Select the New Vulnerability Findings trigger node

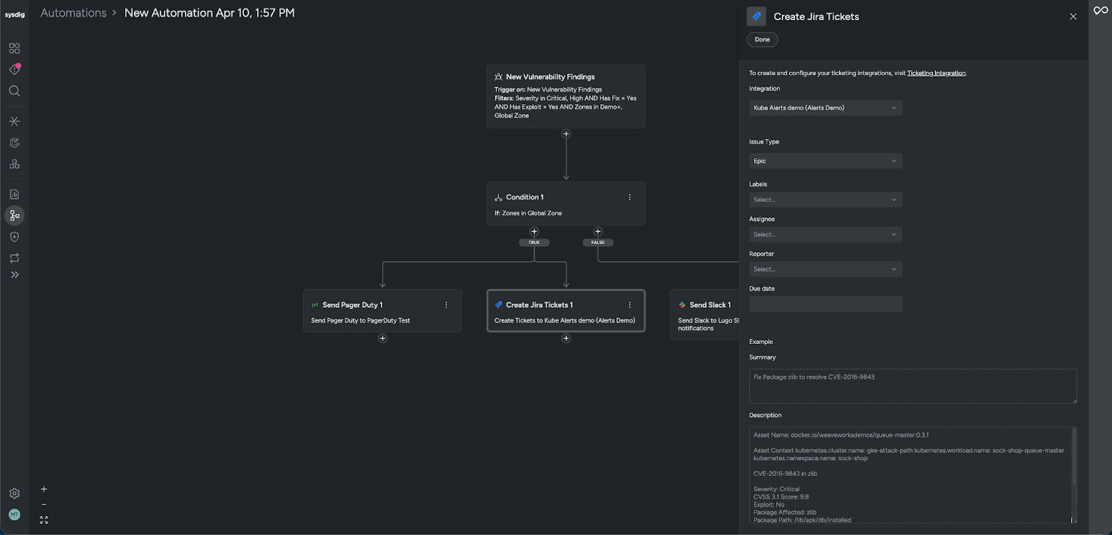click(x=566, y=96)
